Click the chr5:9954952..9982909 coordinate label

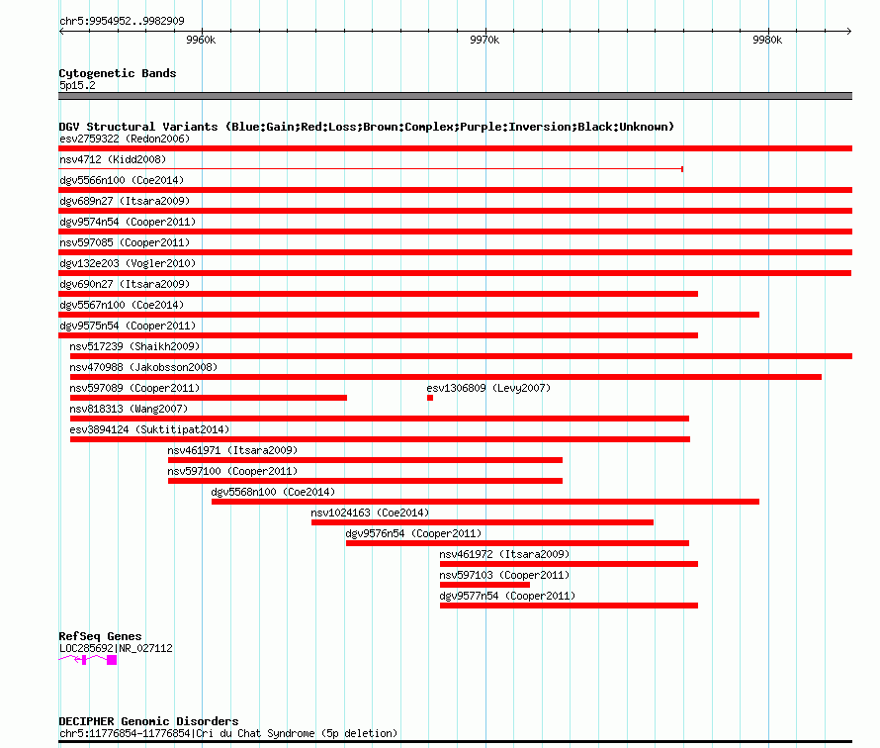pos(122,21)
